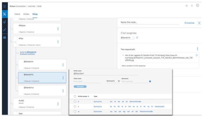
Task: Open options menu for #Watson node
Action: click(x=58, y=28)
